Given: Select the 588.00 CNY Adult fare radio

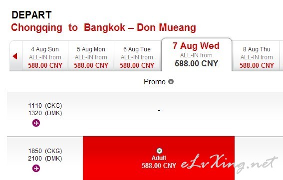Looking at the screenshot, I should coord(159,151).
